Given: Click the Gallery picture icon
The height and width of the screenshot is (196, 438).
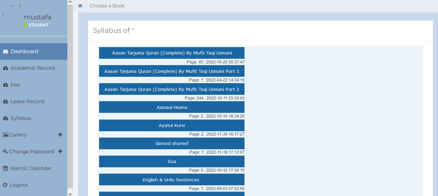Looking at the screenshot, I should tap(5, 135).
